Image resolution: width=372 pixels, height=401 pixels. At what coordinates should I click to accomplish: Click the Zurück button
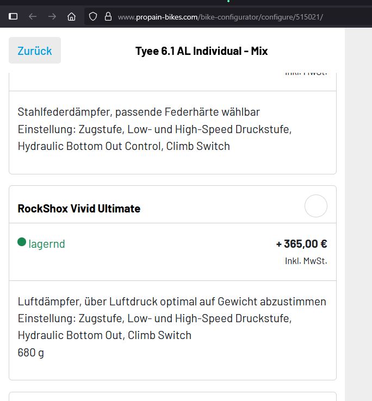[x=35, y=51]
